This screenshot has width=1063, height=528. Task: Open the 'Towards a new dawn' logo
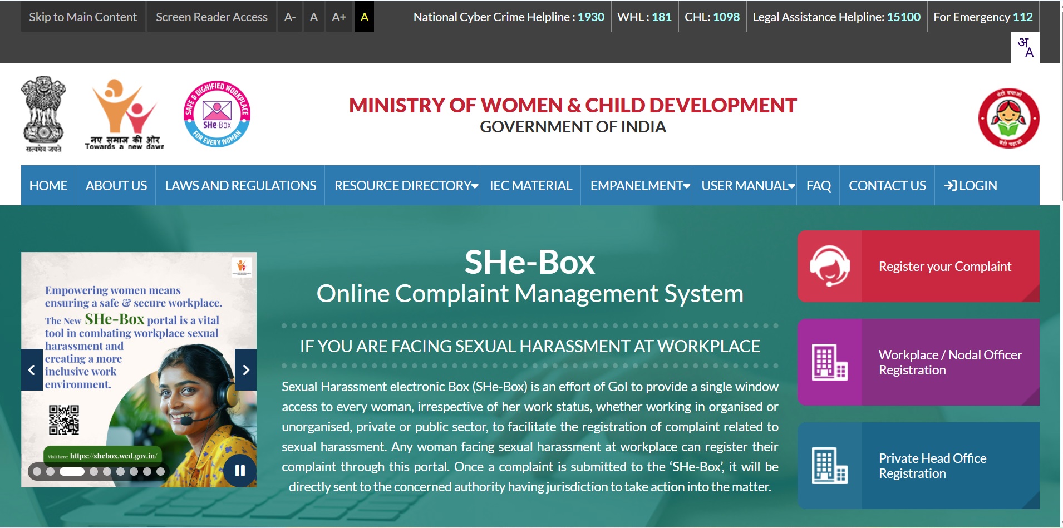tap(125, 115)
